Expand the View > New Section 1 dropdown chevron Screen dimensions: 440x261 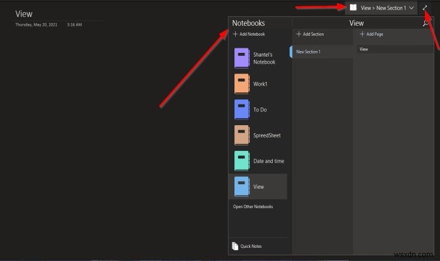(411, 8)
